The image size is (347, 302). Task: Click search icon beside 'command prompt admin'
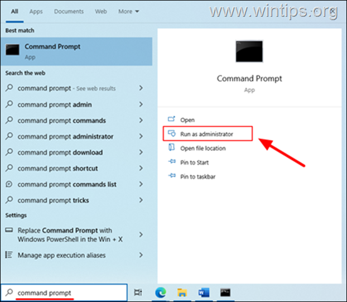(9, 104)
